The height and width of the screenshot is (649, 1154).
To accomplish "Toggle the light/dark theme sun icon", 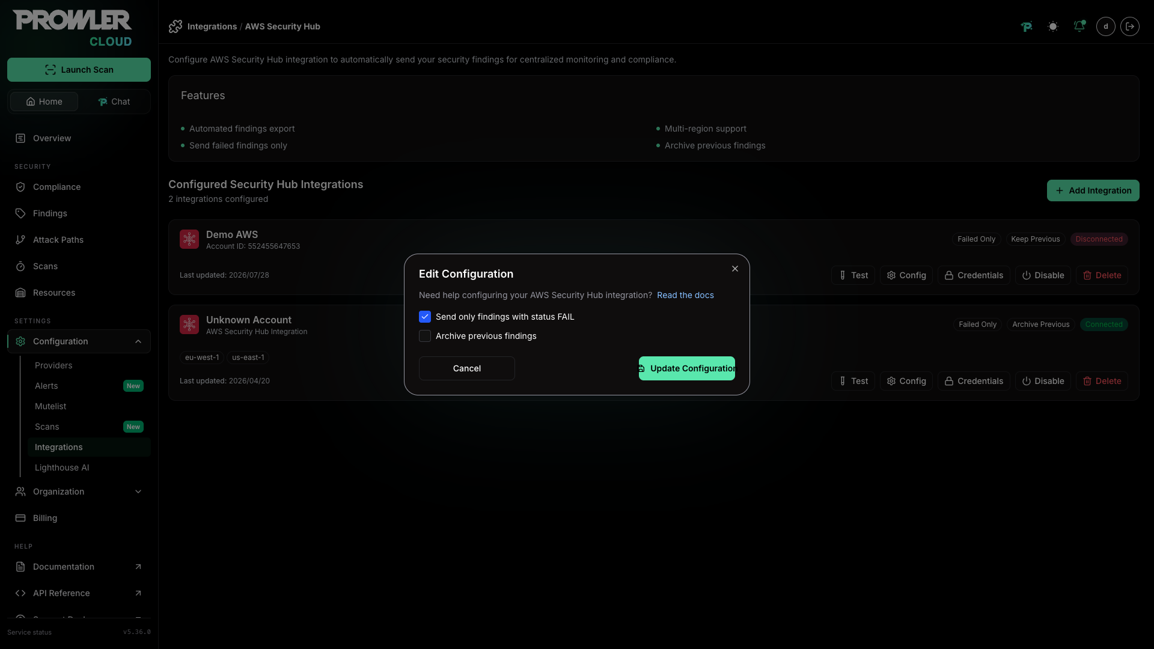I will tap(1053, 26).
